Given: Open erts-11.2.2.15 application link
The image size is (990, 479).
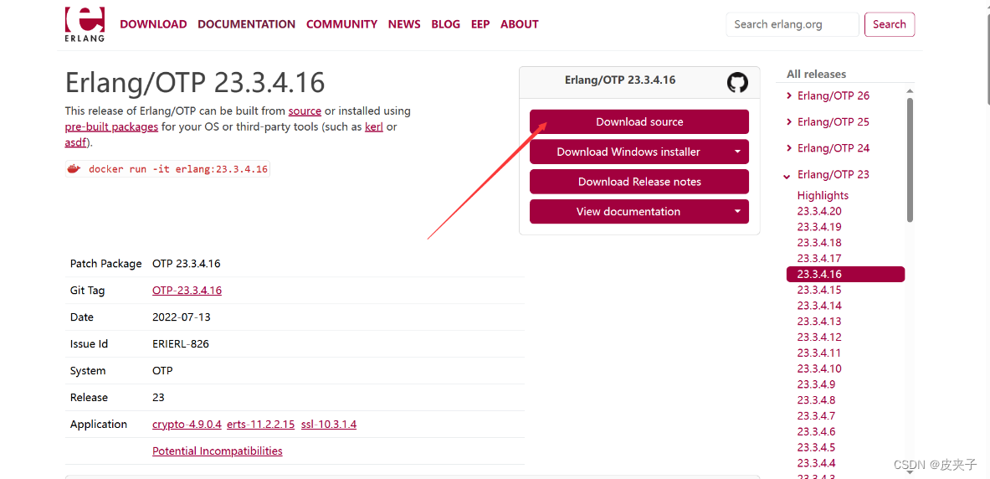Looking at the screenshot, I should point(261,425).
